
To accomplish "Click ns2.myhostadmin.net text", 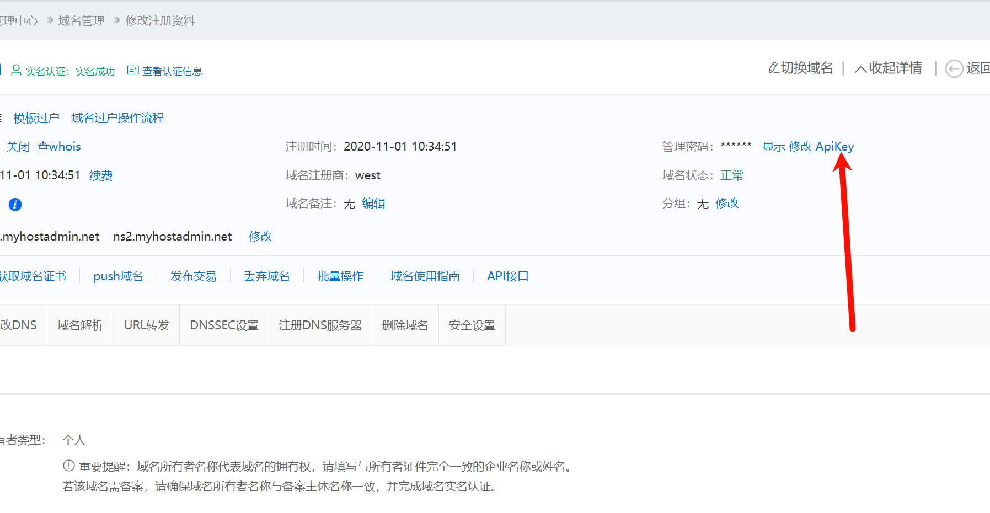I will [x=173, y=237].
